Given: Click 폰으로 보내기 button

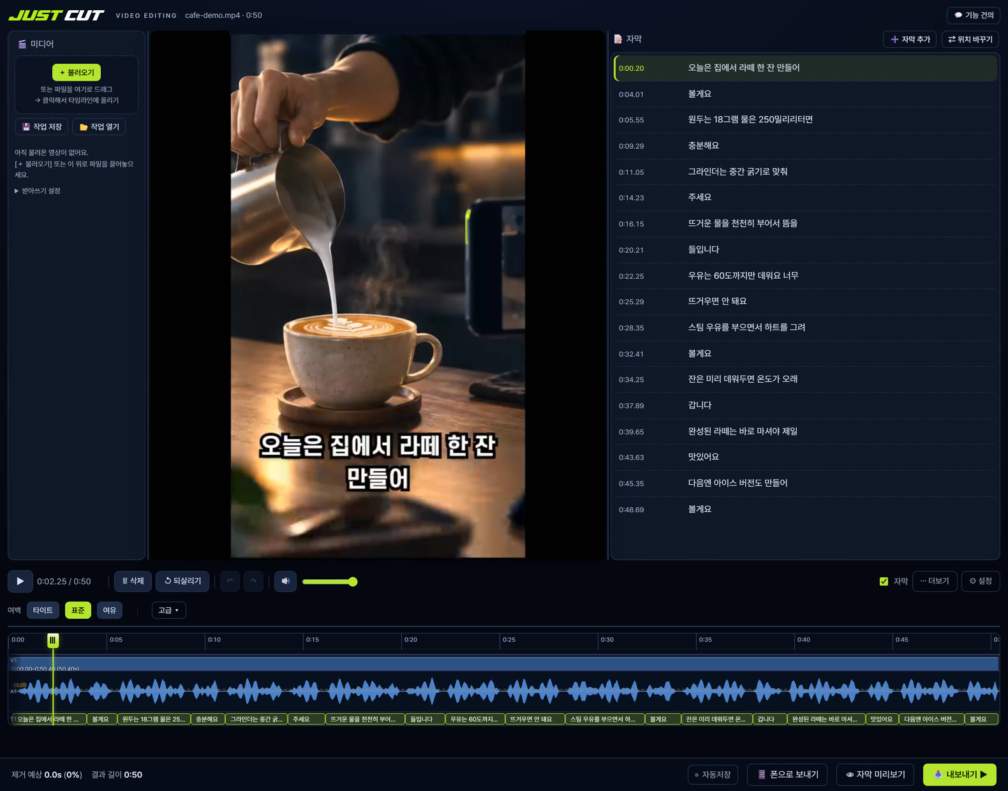Looking at the screenshot, I should click(787, 774).
